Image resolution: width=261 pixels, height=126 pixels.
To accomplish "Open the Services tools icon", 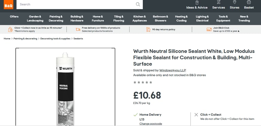I will [219, 2].
